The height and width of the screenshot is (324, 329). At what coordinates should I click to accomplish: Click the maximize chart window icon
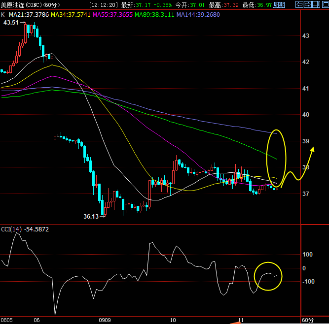point(325,4)
